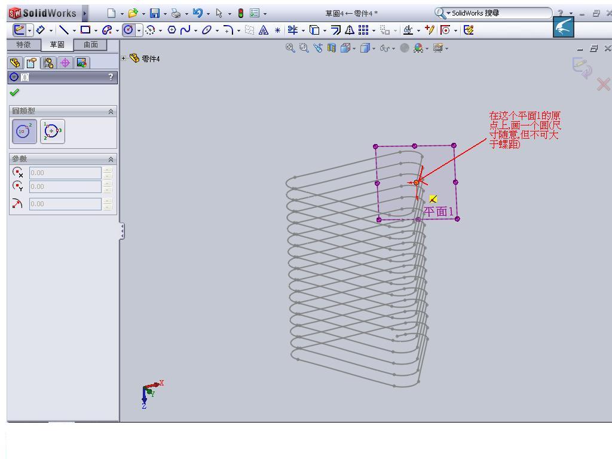Confirm with the green checkmark
Screen dimensions: 612x459
point(14,93)
